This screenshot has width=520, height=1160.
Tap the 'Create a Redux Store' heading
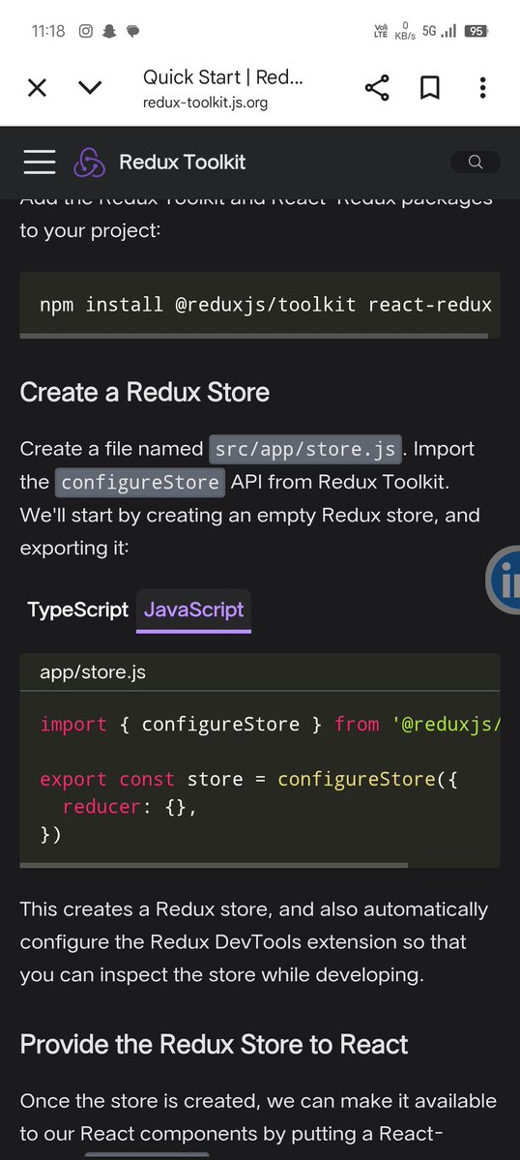point(145,392)
